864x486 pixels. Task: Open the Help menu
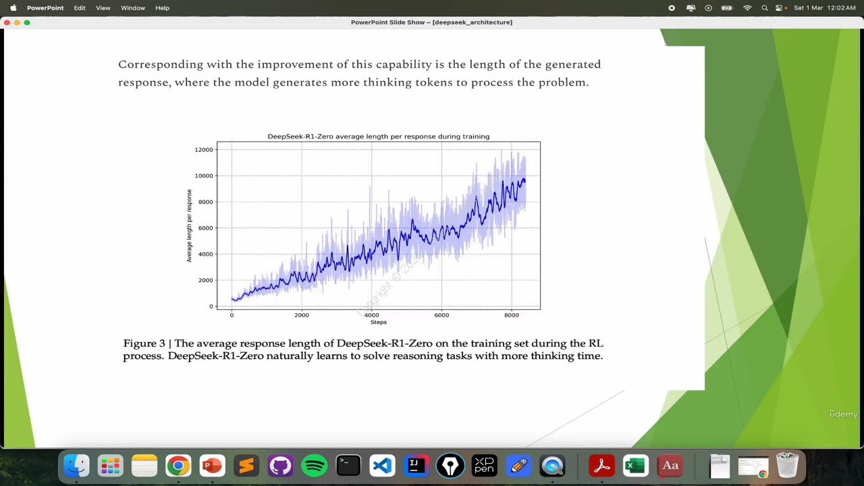162,8
